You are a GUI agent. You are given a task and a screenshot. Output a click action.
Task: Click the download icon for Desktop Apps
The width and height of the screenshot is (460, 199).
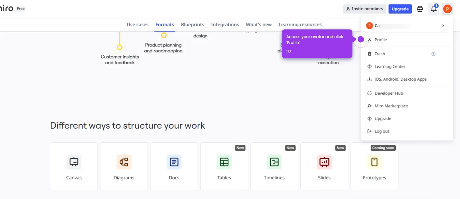[x=369, y=79]
